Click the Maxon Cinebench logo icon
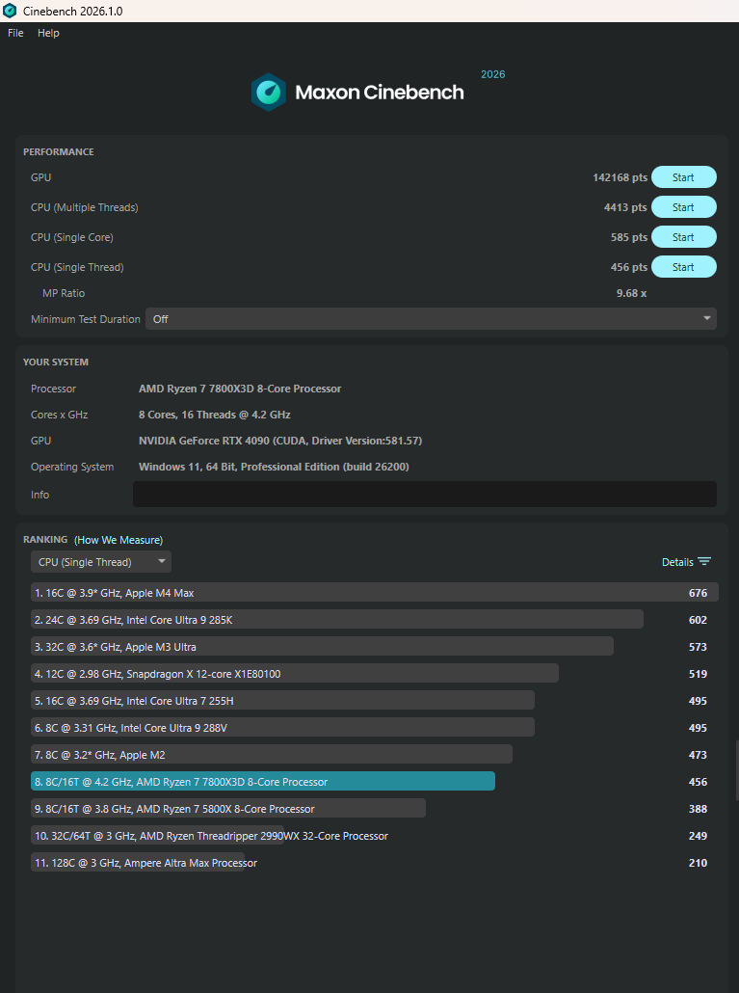Viewport: 739px width, 993px height. click(269, 92)
